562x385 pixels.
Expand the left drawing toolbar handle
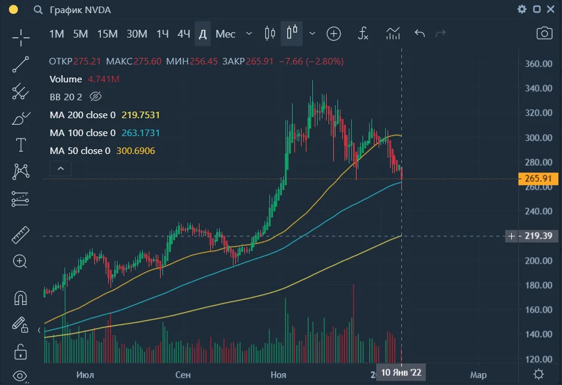point(39,330)
